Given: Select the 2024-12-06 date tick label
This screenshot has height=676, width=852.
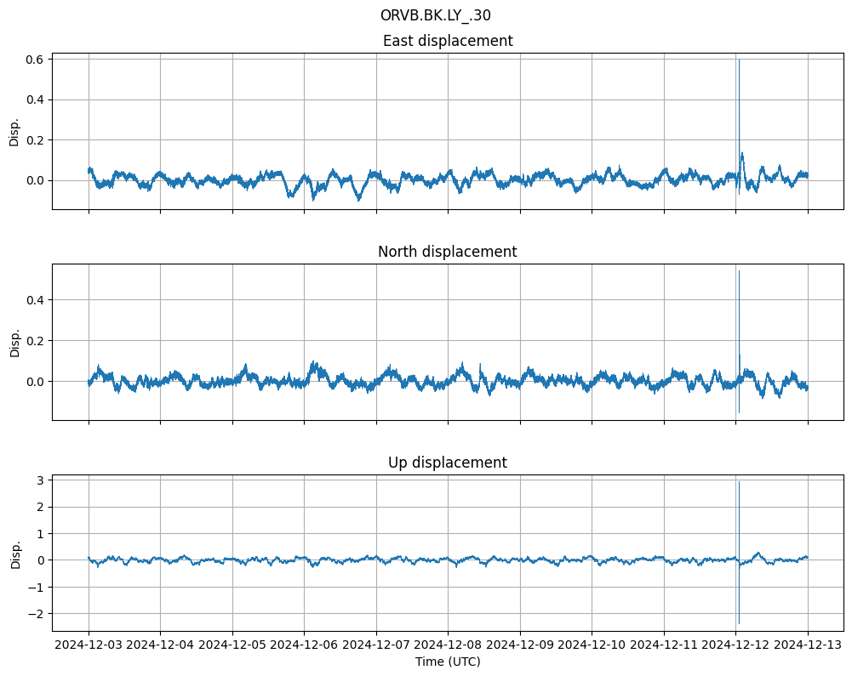Looking at the screenshot, I should tap(305, 645).
